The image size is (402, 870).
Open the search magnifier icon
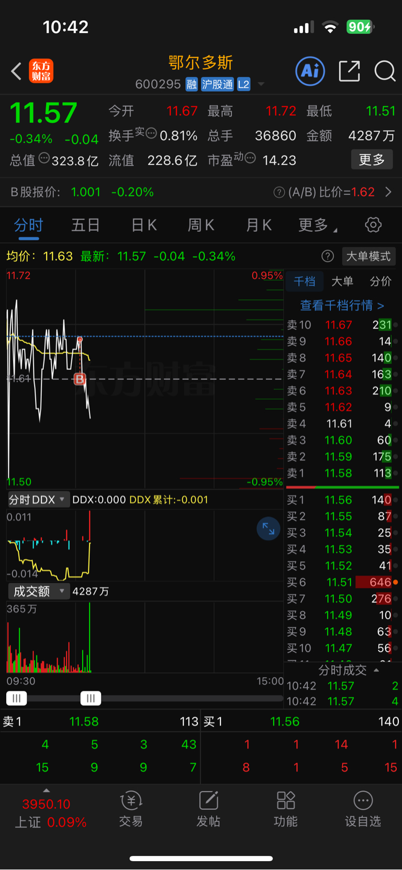tap(385, 71)
